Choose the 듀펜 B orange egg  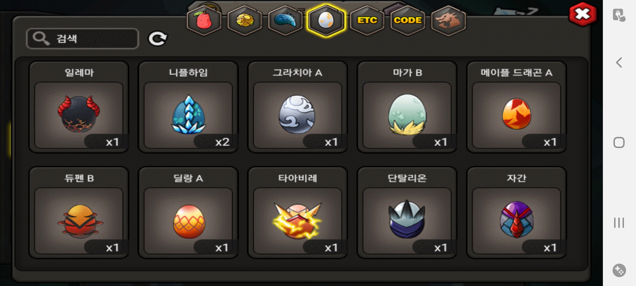pos(79,212)
